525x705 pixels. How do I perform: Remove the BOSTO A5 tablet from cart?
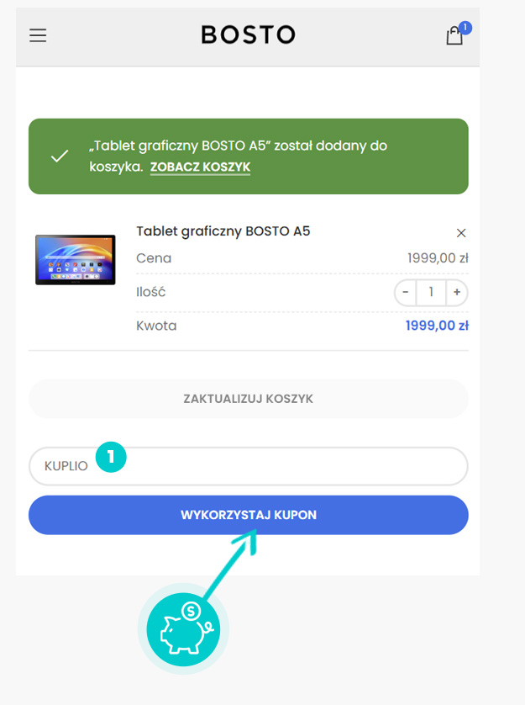pyautogui.click(x=461, y=233)
